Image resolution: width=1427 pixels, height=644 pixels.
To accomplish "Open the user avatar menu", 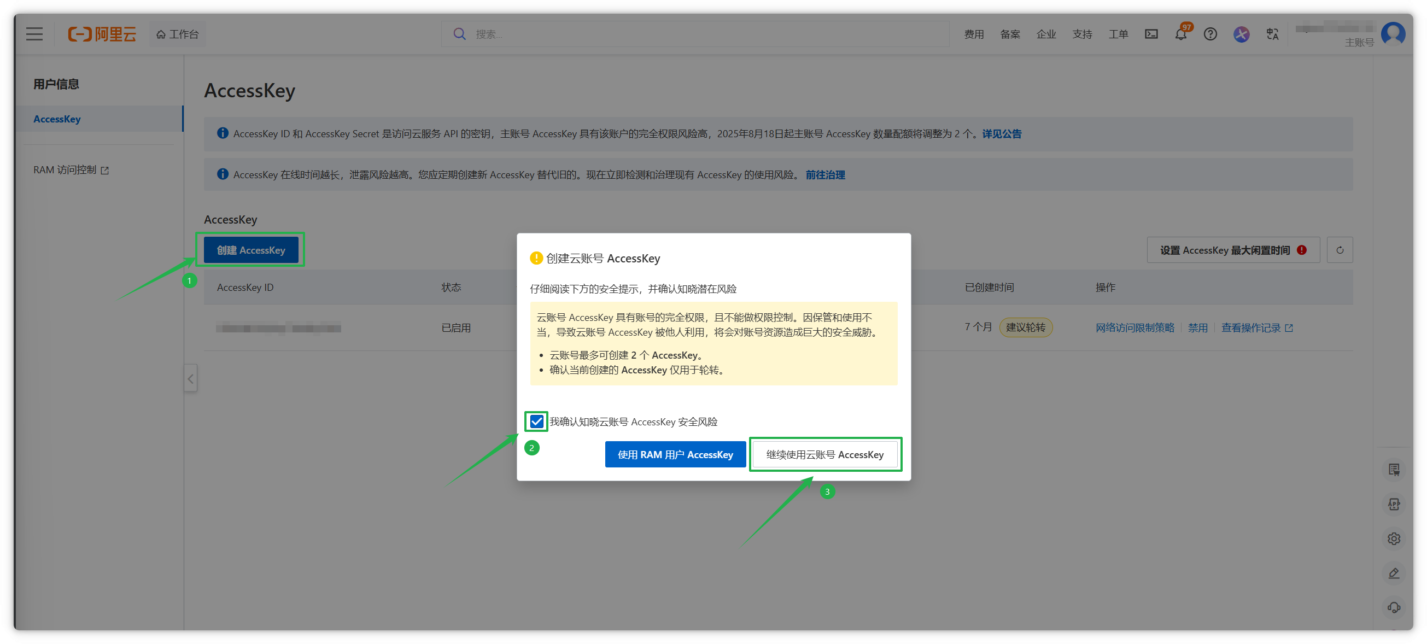I will 1393,34.
